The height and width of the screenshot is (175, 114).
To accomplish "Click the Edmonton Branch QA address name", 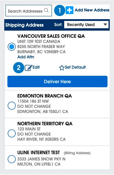I will click(x=44, y=96).
